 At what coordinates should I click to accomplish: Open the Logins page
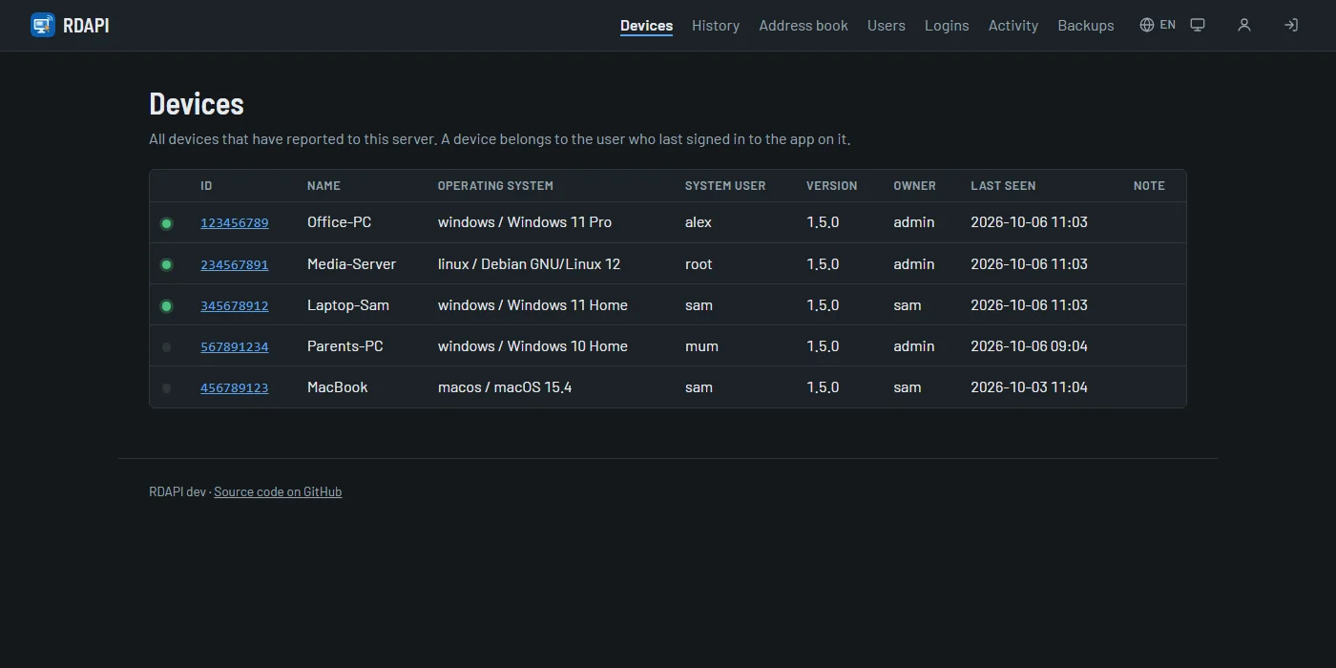947,26
